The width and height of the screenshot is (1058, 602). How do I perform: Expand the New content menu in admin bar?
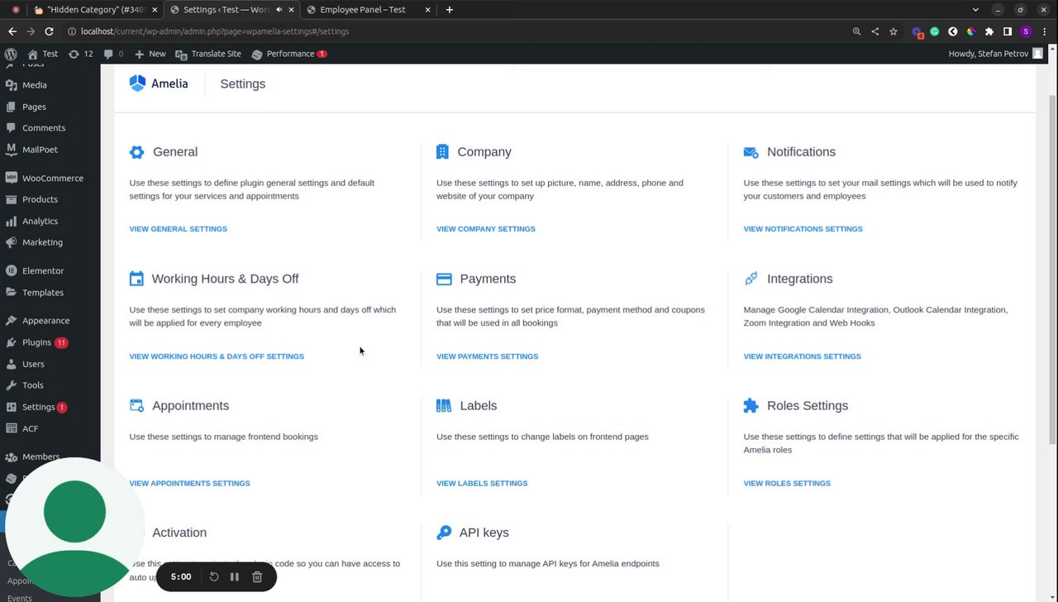click(150, 54)
